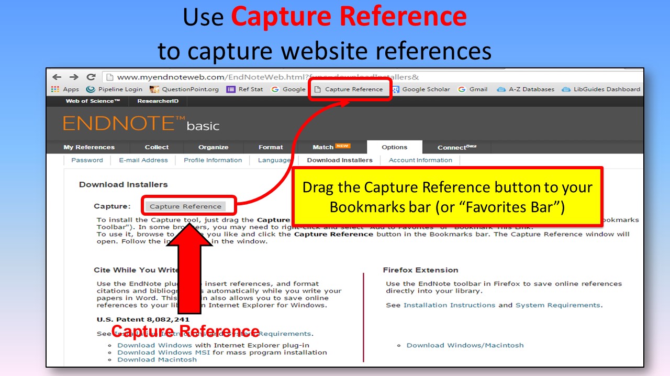Click the browser reload icon
Image resolution: width=670 pixels, height=376 pixels.
coord(90,76)
